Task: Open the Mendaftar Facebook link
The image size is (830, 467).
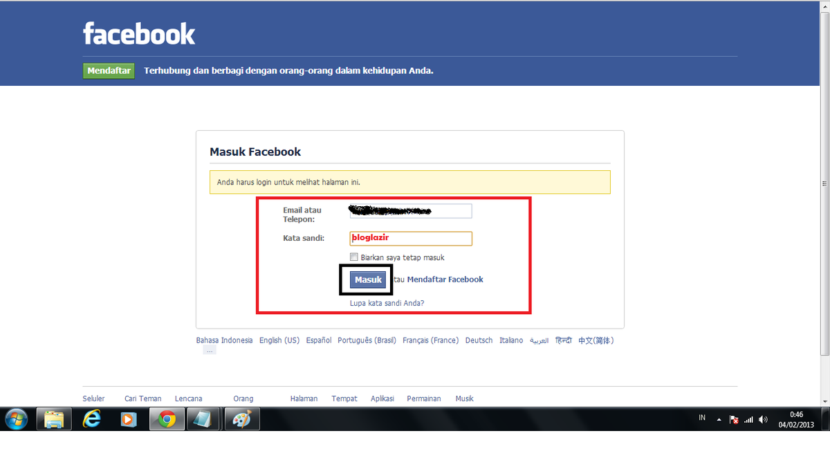Action: pyautogui.click(x=445, y=280)
